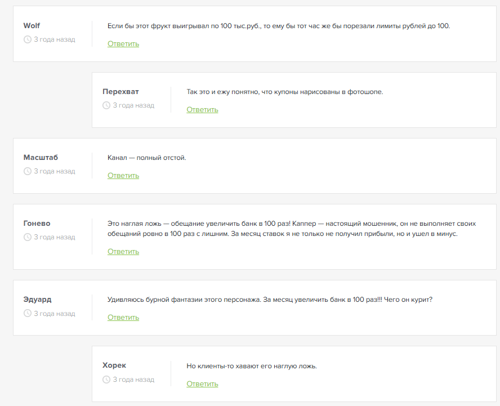Viewport: 500px width, 406px height.
Task: Click the clock icon under Масштаб's name
Action: tap(28, 171)
